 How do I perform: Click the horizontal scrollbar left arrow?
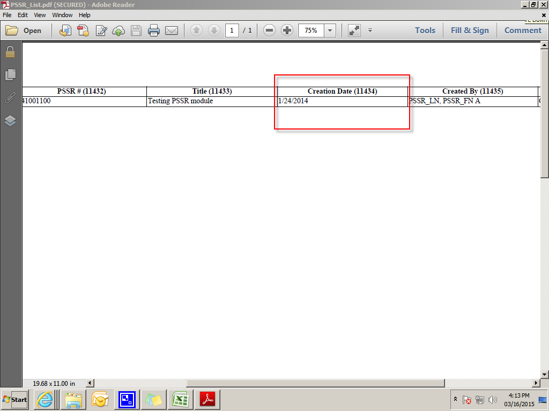(x=90, y=383)
